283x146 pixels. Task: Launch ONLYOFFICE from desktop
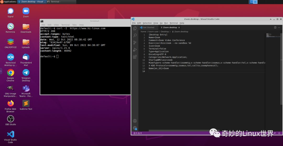point(10,43)
